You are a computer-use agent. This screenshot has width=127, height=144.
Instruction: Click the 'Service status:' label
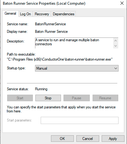tap(18, 89)
